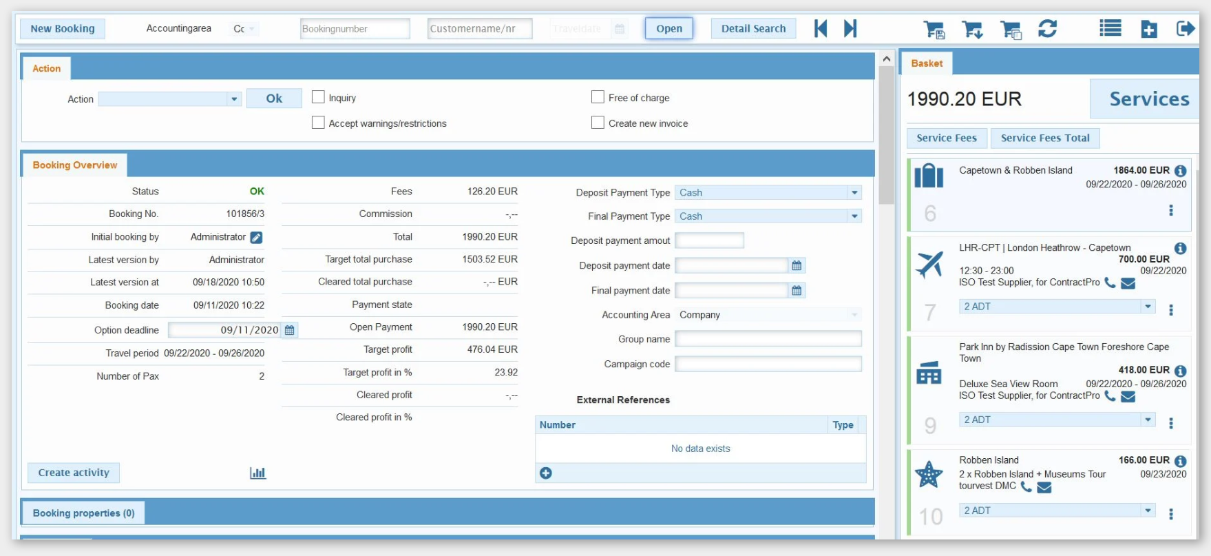Click the logout exit icon
This screenshot has height=556, width=1211.
coord(1186,28)
